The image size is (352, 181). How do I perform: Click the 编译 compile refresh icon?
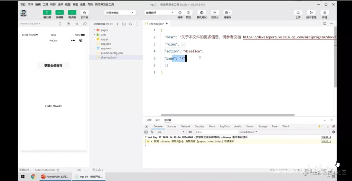pos(180,12)
